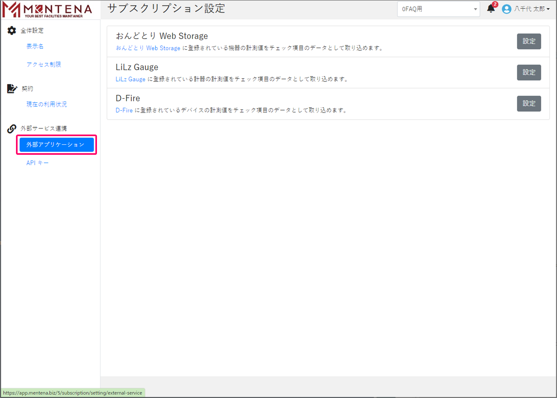Click 設定 button for D-Fire
Image resolution: width=557 pixels, height=398 pixels.
point(529,104)
